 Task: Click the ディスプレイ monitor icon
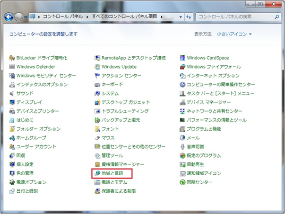12,103
